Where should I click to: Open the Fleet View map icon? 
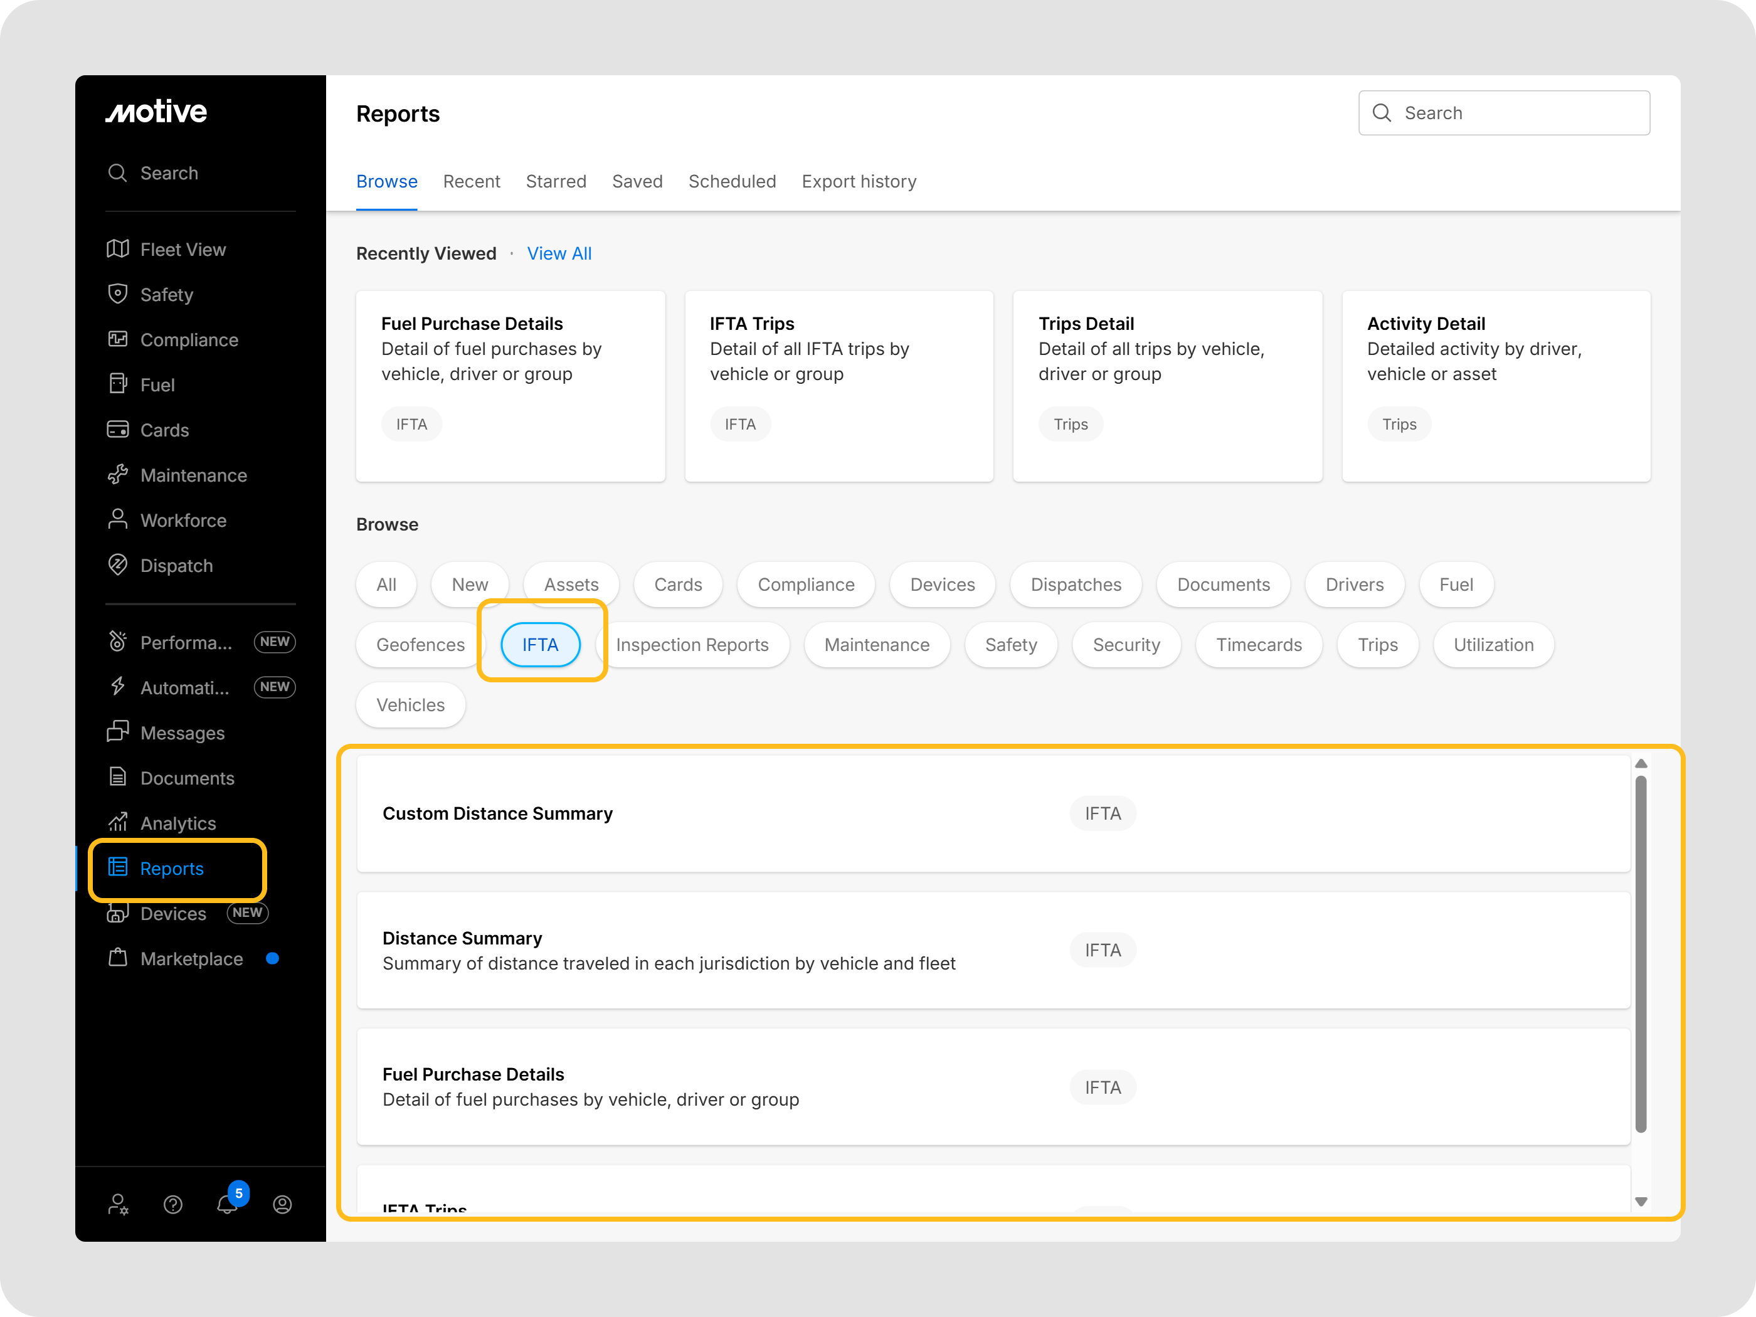(117, 249)
